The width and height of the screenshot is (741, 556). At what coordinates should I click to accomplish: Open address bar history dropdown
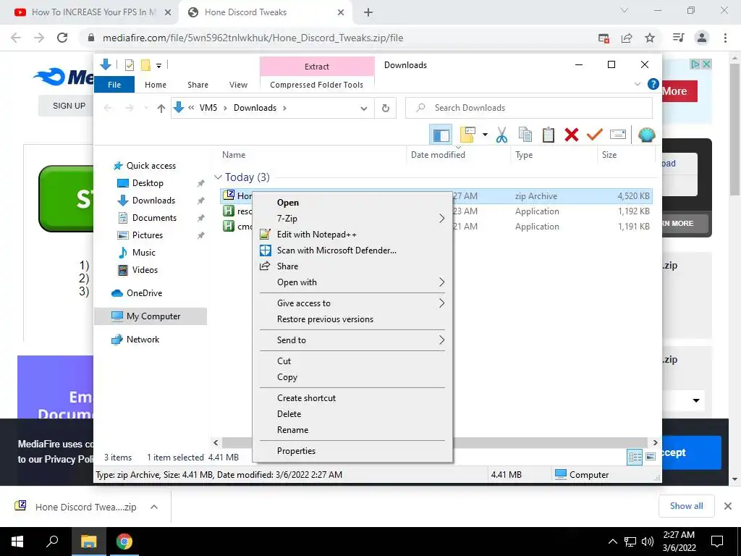(x=363, y=109)
